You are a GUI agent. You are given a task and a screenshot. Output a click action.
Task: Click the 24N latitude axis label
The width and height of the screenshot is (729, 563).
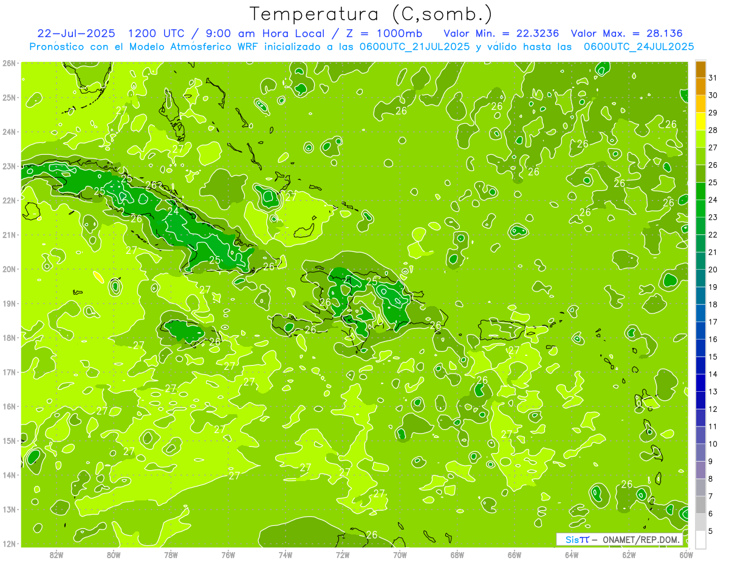tap(9, 132)
